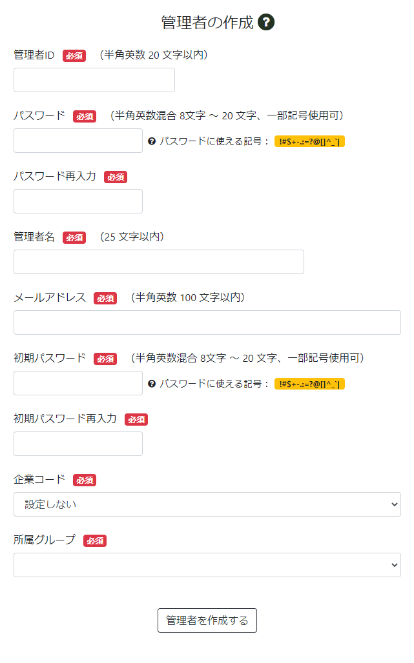
Task: Expand the 所属グループ dropdown
Action: tap(207, 565)
